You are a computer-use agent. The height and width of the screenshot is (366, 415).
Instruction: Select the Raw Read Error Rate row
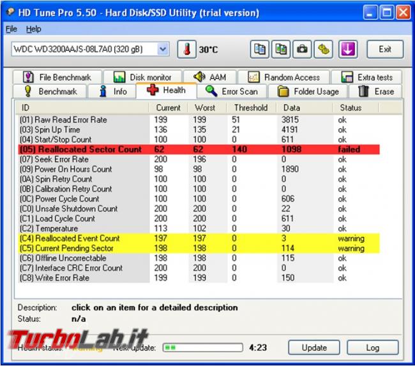(199, 120)
